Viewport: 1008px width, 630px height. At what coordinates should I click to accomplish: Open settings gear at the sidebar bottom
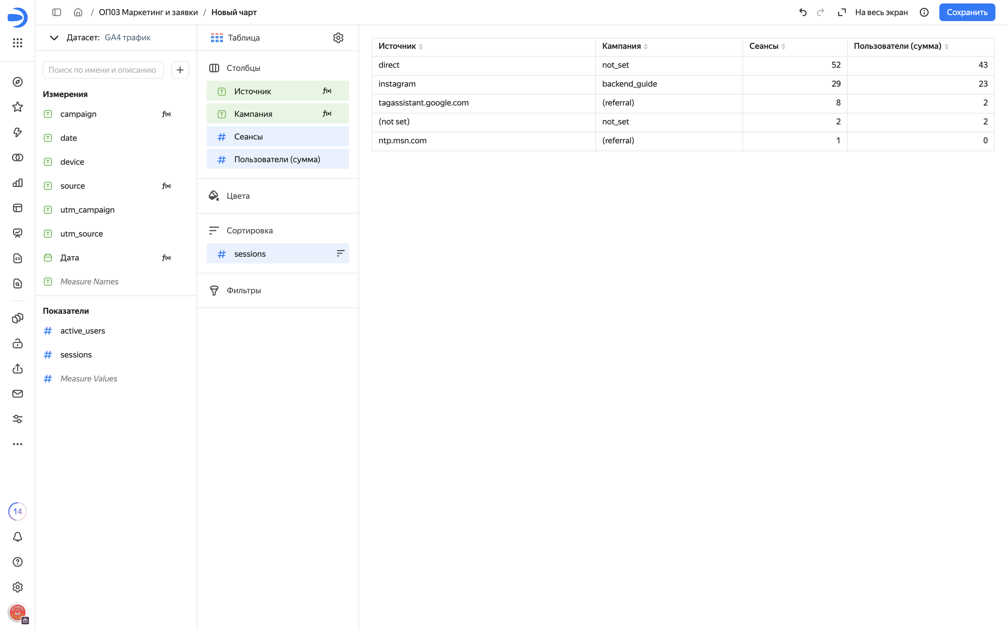pos(18,587)
